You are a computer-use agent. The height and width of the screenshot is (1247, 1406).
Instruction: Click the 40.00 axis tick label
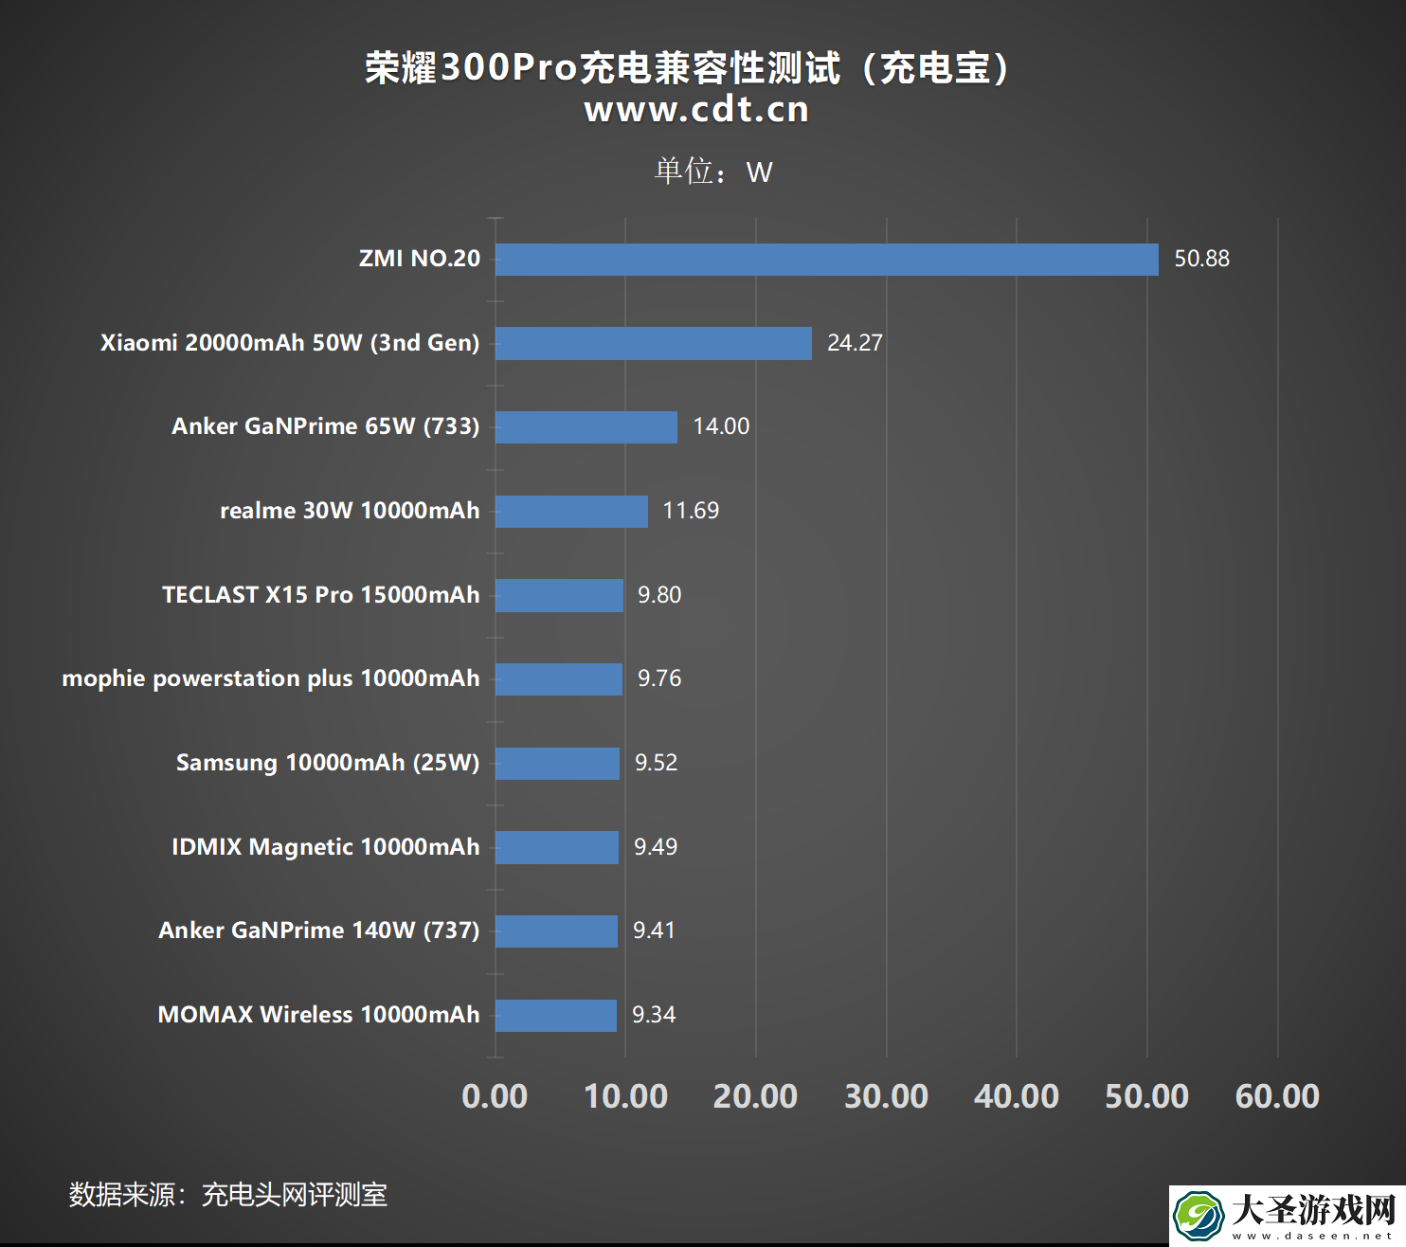[1017, 1096]
